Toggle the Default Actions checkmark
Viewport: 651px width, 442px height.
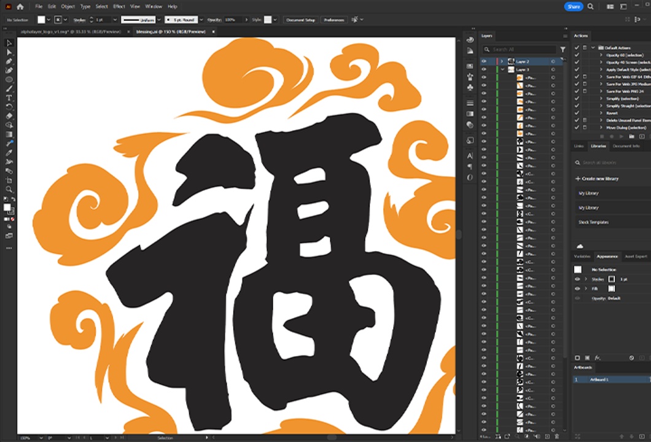(x=577, y=47)
